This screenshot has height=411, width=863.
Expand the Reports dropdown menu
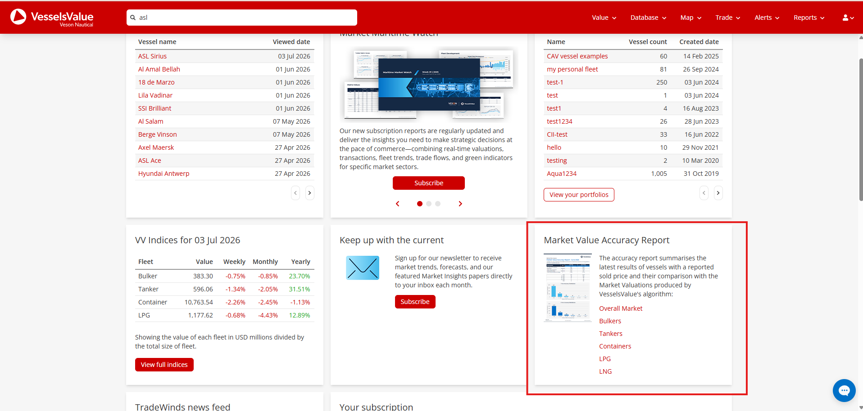pyautogui.click(x=809, y=18)
